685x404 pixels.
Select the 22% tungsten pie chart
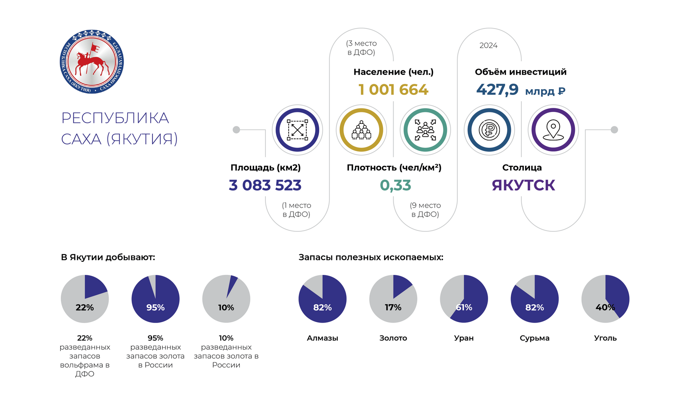(85, 299)
